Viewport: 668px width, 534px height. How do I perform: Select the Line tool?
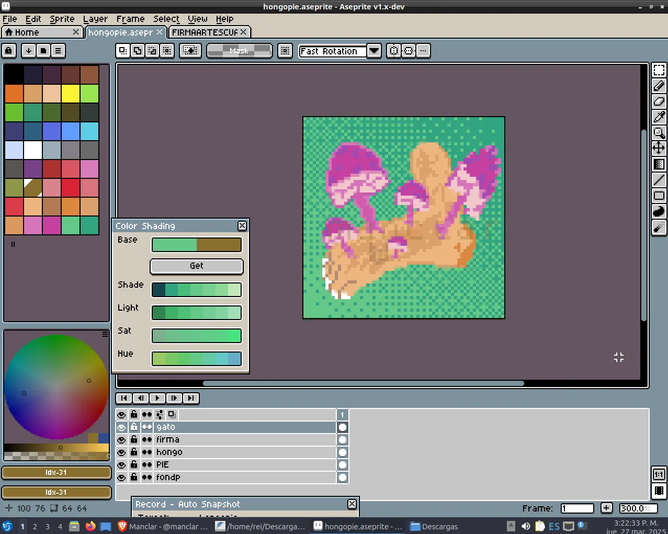659,180
